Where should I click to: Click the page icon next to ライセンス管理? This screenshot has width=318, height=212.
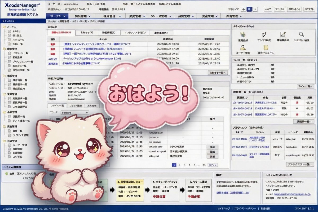[x=10, y=135]
